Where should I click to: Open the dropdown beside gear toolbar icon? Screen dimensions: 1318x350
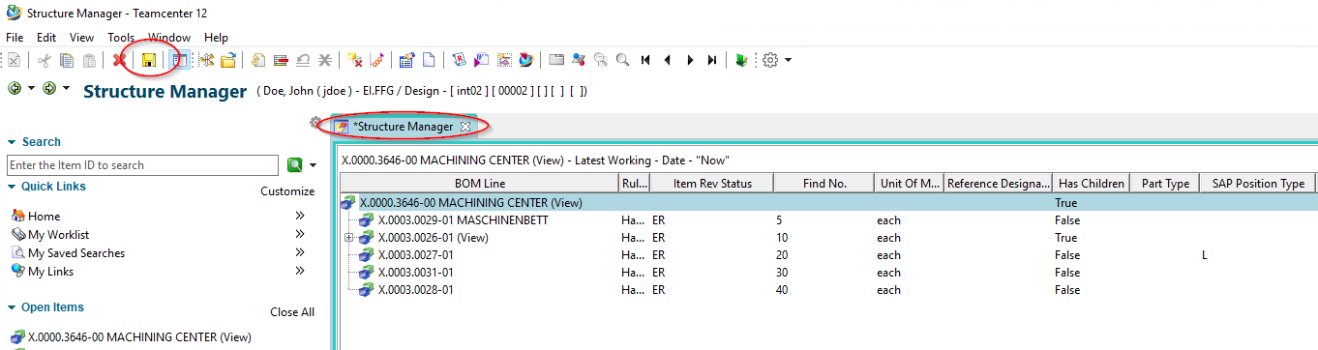pos(789,60)
